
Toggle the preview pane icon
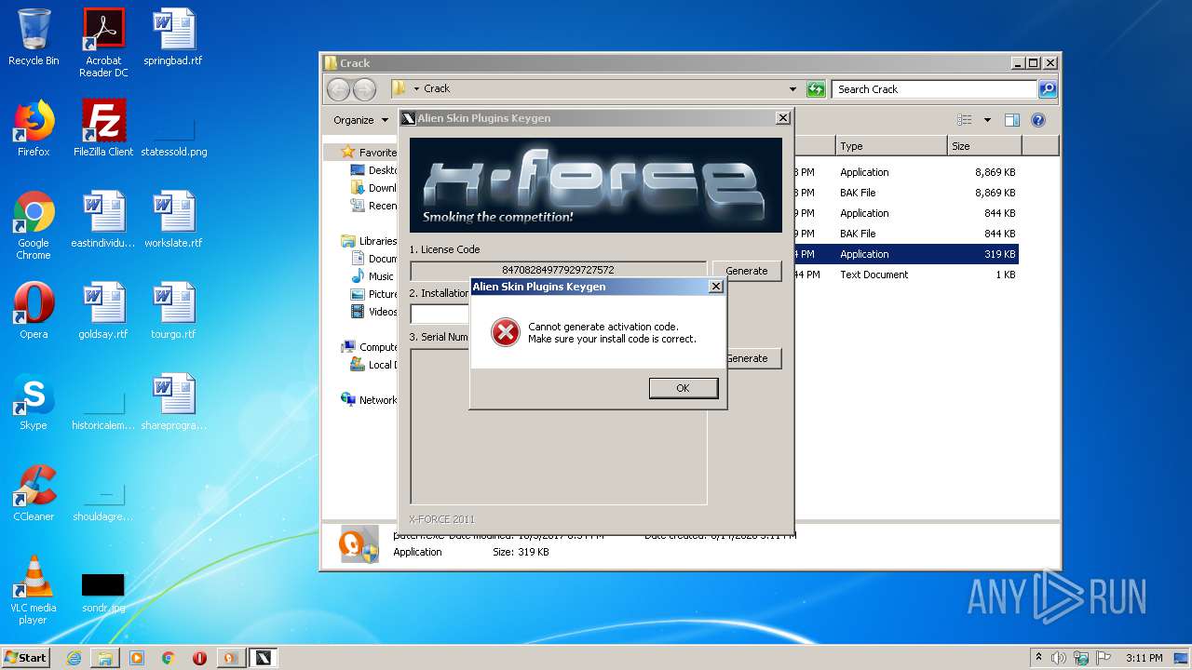[x=1012, y=120]
